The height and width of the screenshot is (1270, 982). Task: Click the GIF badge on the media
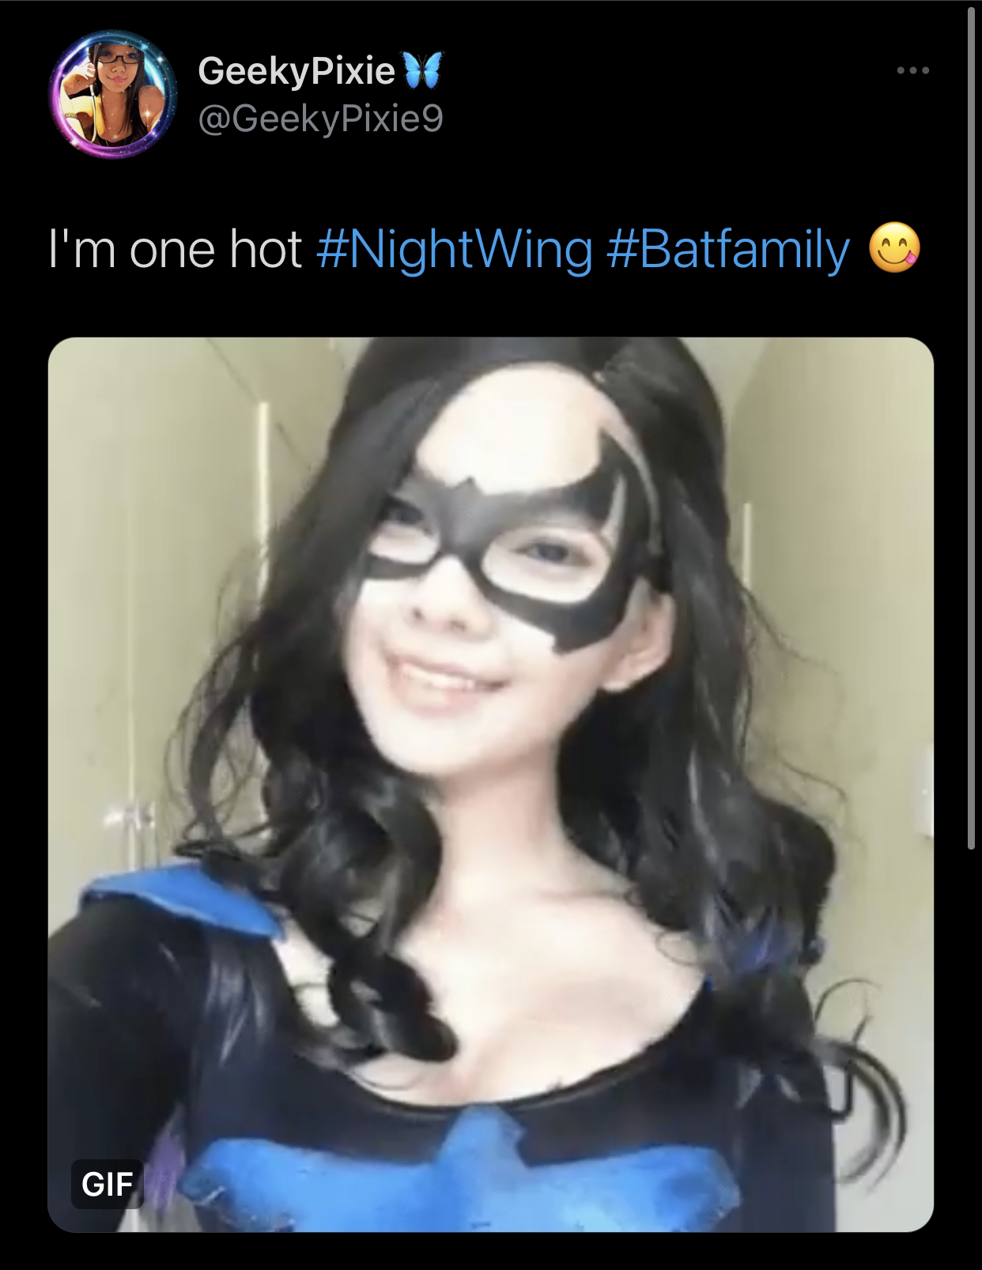(107, 1185)
